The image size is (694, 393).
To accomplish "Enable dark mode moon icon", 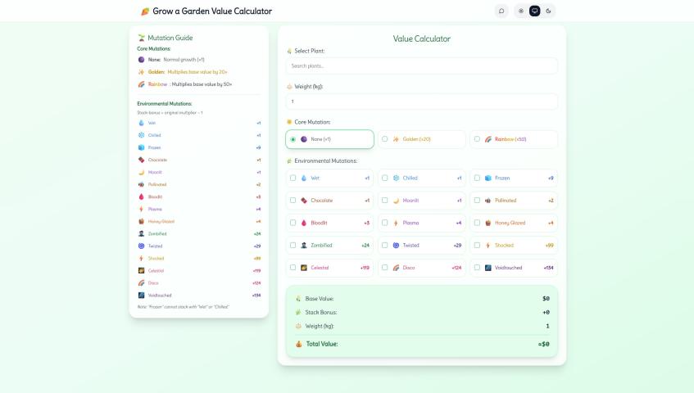I will [548, 11].
